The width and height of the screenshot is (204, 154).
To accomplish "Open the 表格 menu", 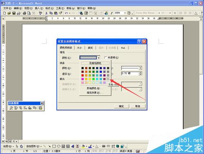I will 71,8.
